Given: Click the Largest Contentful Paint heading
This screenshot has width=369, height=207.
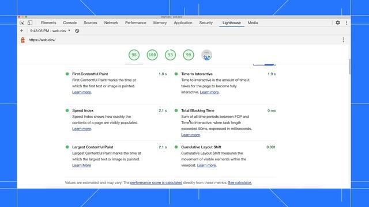Looking at the screenshot, I should [x=93, y=147].
